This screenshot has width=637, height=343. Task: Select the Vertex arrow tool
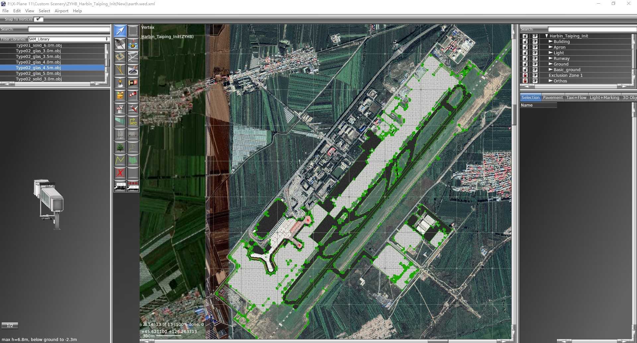120,31
